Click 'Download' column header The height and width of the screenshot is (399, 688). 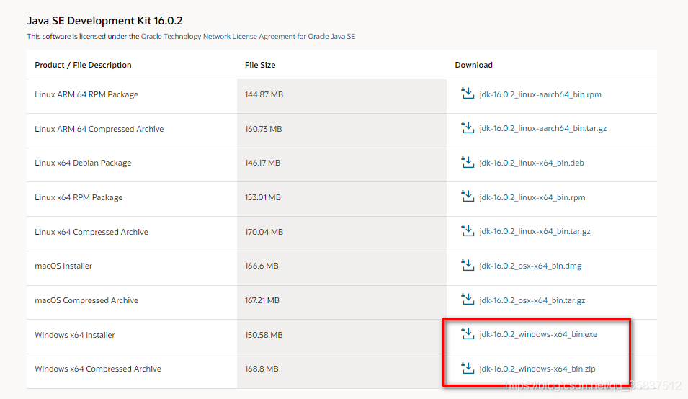[473, 65]
